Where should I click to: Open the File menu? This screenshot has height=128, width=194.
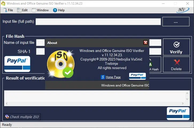pos(8,10)
